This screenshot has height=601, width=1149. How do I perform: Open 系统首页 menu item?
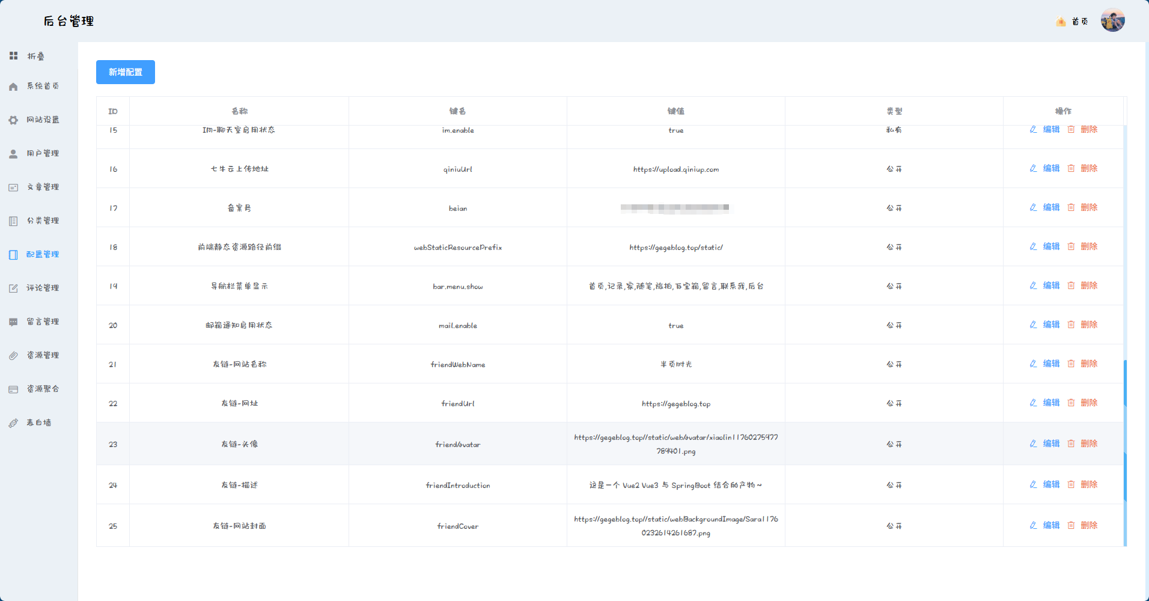[39, 87]
